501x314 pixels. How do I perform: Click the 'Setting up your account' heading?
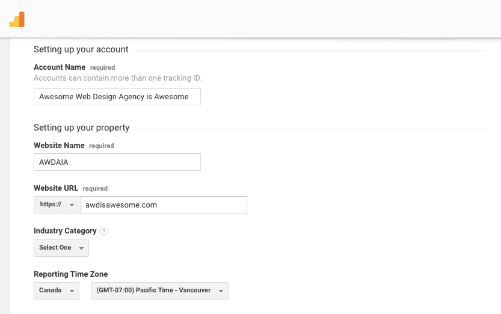pyautogui.click(x=81, y=49)
